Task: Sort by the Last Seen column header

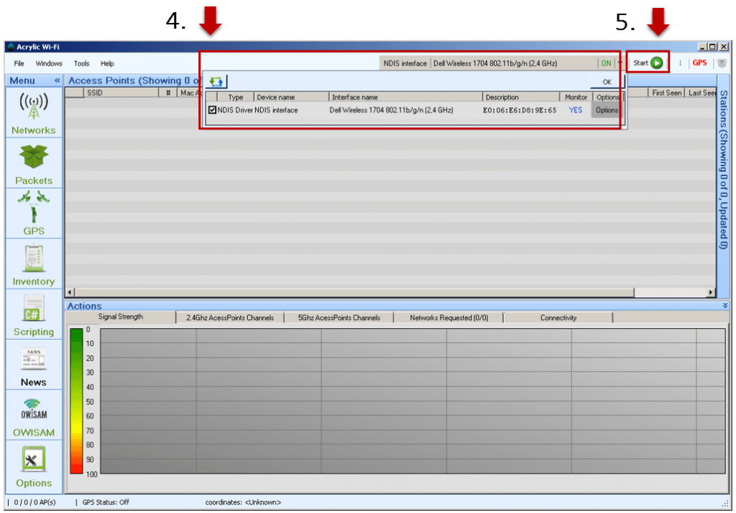Action: click(701, 93)
